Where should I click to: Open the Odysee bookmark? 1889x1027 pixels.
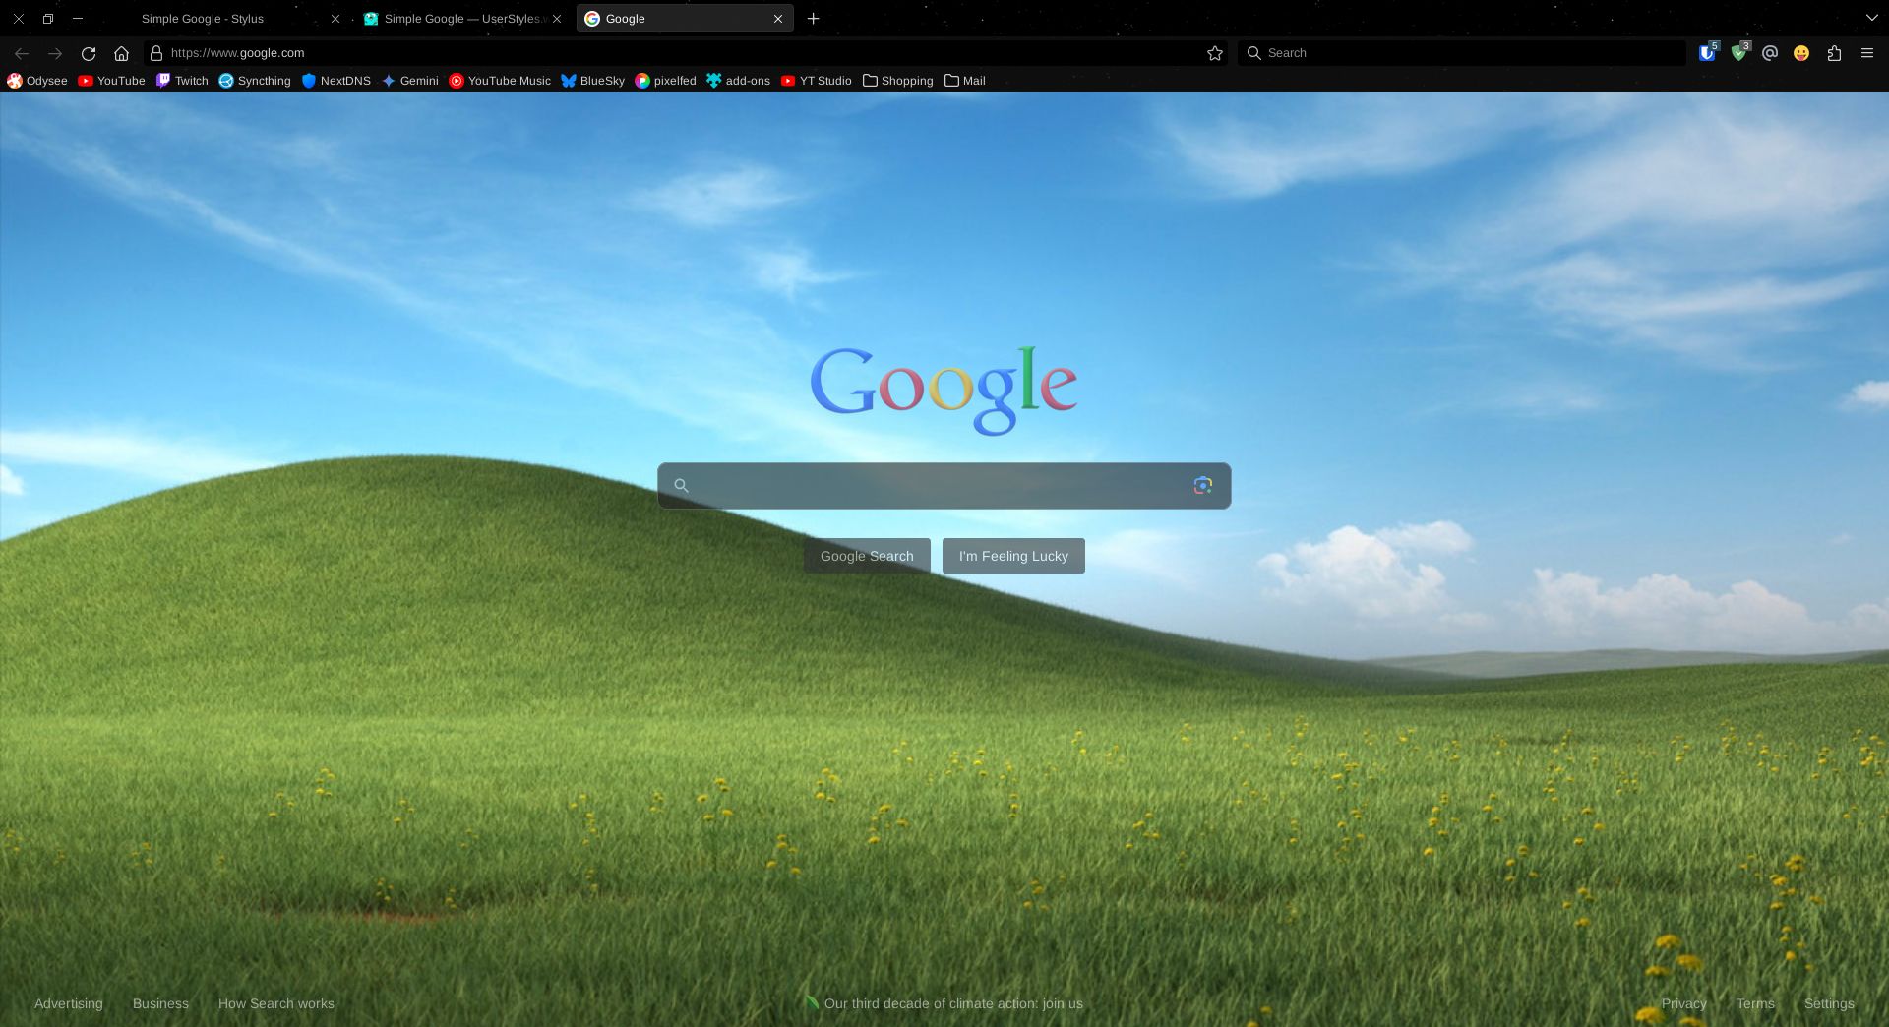point(37,81)
